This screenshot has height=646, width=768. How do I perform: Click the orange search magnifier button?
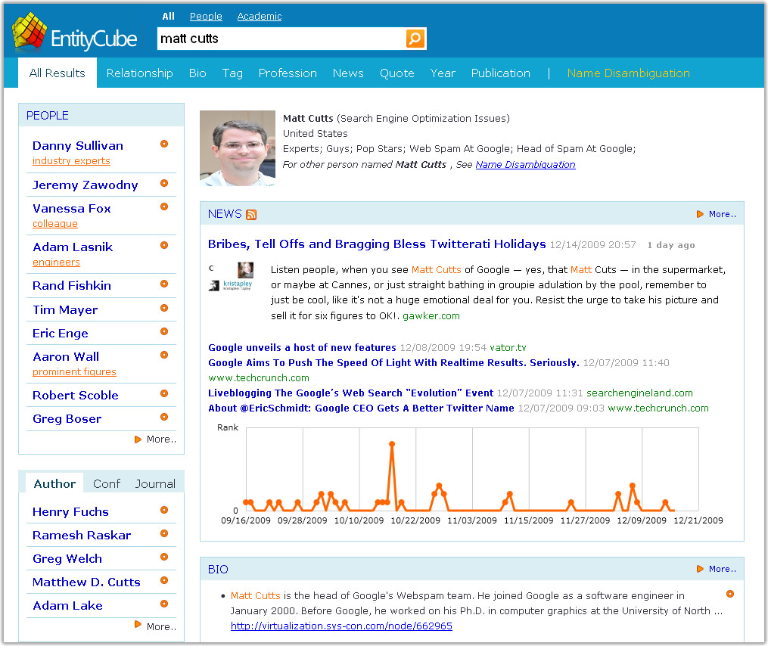pos(415,39)
